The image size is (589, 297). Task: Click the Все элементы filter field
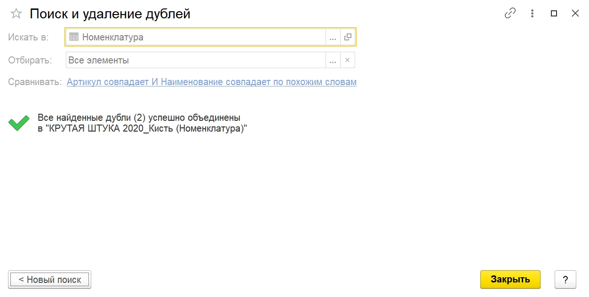tap(196, 60)
